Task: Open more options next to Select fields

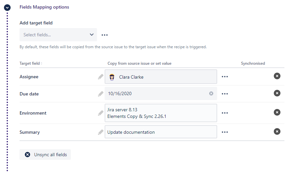Action: [x=105, y=35]
